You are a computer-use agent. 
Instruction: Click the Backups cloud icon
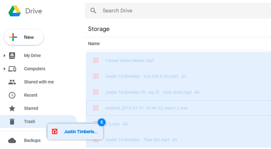pyautogui.click(x=12, y=141)
